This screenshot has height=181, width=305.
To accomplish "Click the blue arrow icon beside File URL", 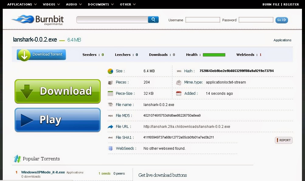I will click(110, 127).
